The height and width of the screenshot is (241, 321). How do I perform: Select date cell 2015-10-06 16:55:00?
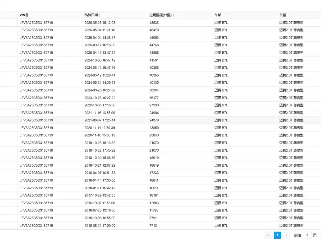point(100,218)
